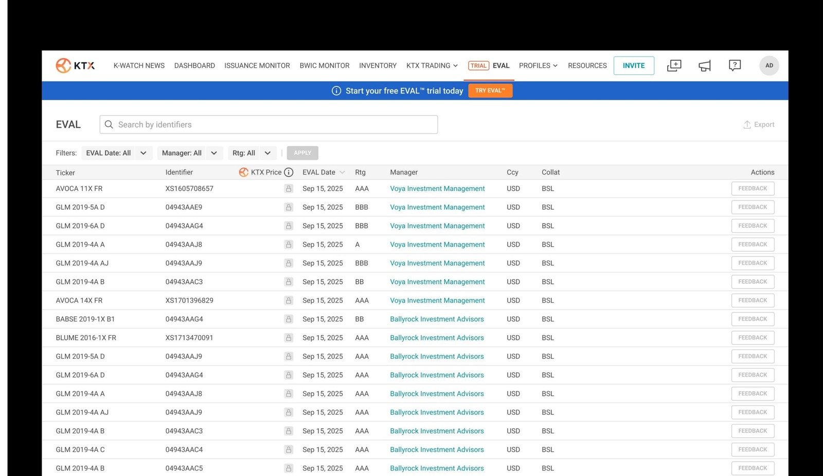
Task: Select ticker AVOCA 14X FR
Action: [x=79, y=300]
